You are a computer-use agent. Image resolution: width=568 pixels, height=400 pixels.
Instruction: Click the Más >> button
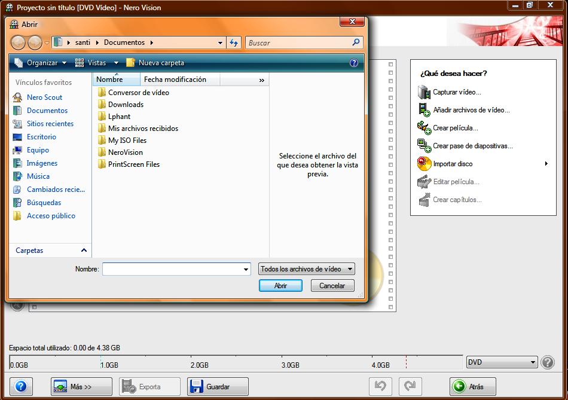(81, 386)
